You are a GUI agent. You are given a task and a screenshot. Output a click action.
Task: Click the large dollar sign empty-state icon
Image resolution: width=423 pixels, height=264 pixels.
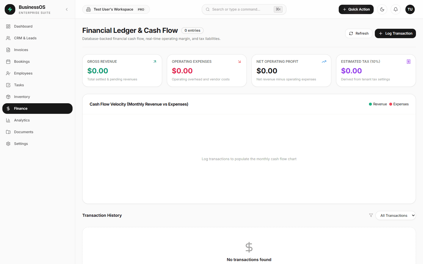click(x=249, y=247)
